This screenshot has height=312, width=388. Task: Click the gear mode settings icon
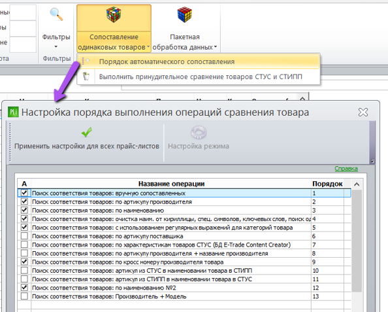199,132
